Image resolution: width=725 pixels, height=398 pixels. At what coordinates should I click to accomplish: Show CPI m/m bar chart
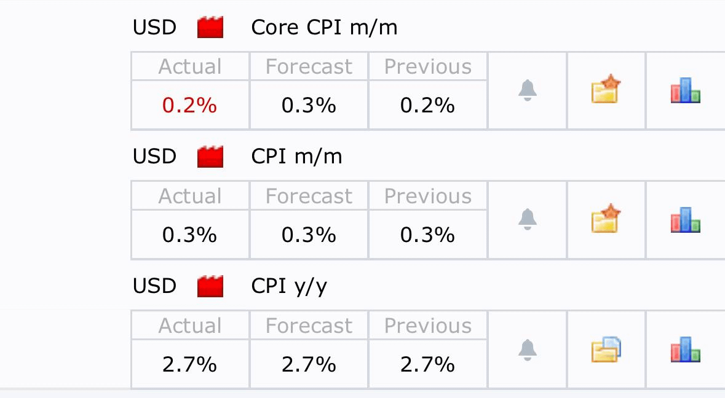point(685,219)
